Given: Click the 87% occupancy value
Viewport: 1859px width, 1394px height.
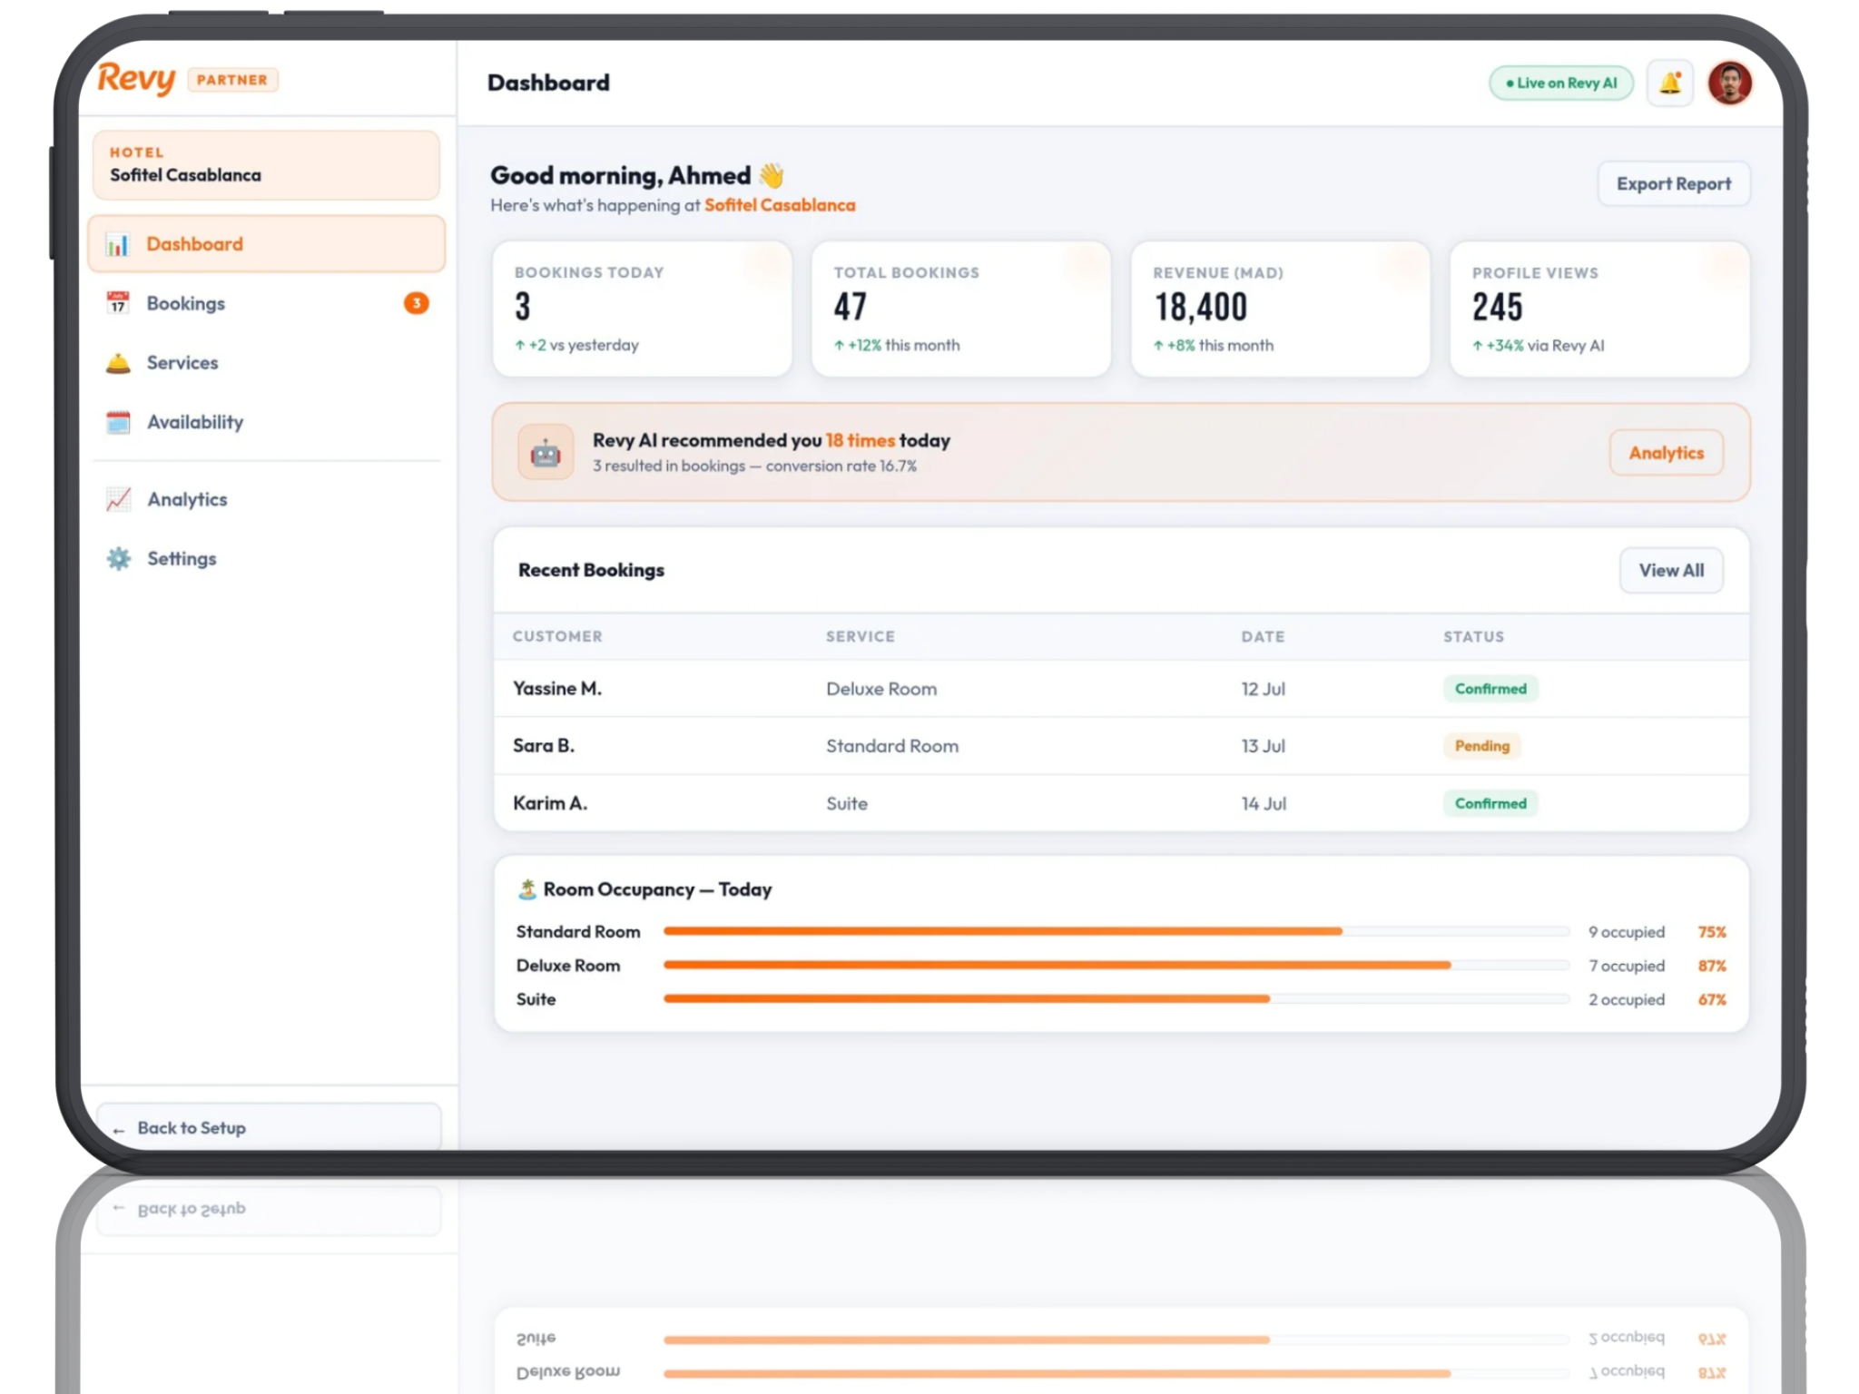Looking at the screenshot, I should [x=1712, y=966].
